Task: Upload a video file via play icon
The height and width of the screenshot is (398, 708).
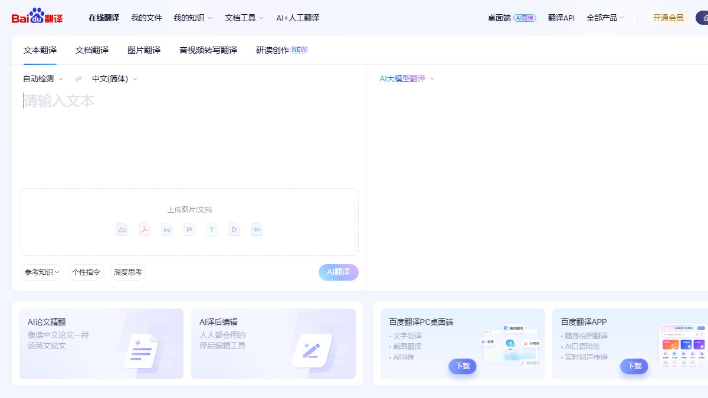Action: click(234, 230)
